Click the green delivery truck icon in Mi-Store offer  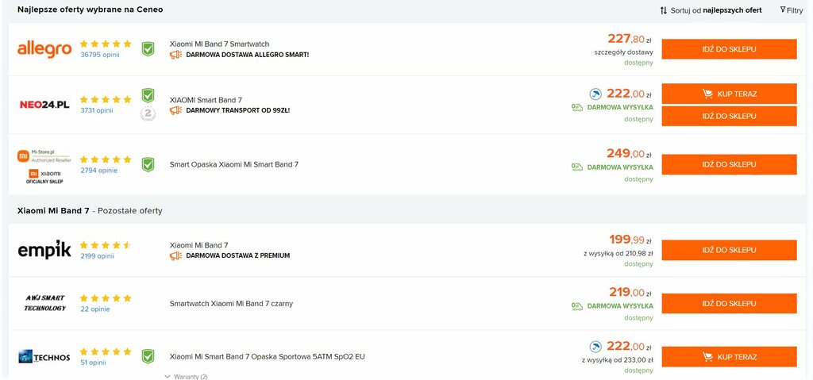click(577, 167)
